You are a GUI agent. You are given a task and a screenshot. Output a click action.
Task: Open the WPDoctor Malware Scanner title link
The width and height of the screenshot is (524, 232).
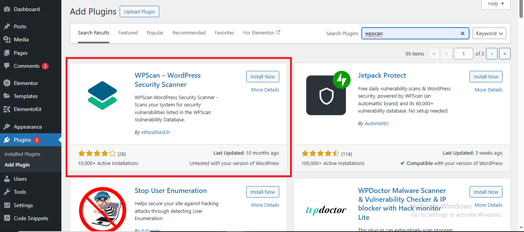click(402, 204)
